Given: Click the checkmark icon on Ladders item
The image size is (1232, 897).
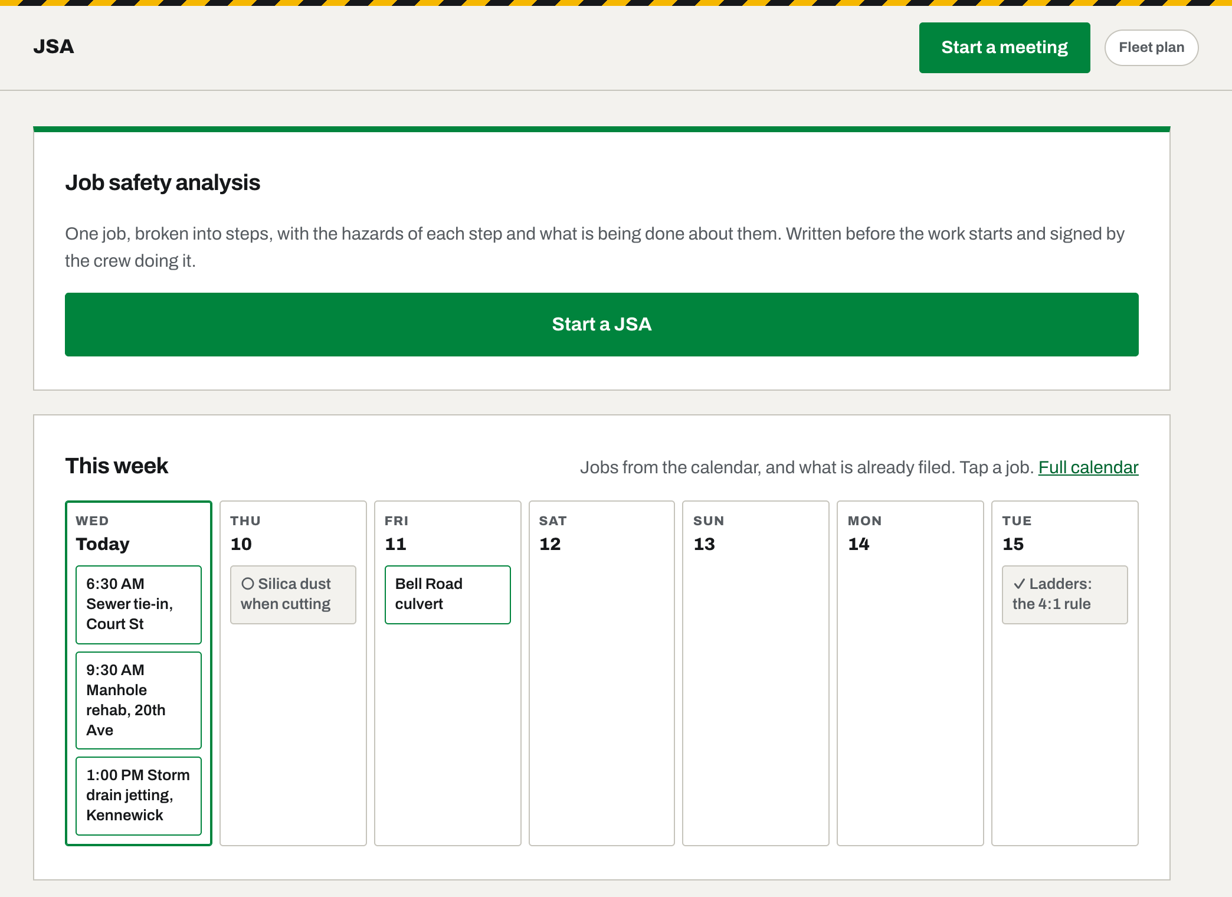Looking at the screenshot, I should (1019, 584).
